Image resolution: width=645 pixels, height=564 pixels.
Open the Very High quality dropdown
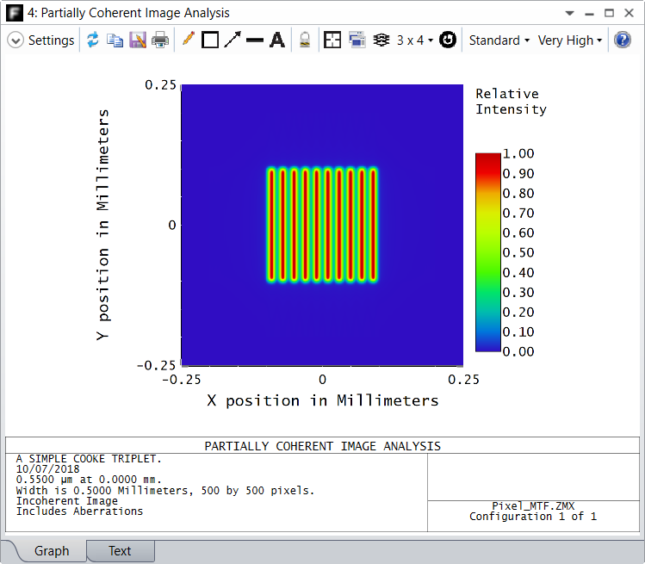[570, 40]
